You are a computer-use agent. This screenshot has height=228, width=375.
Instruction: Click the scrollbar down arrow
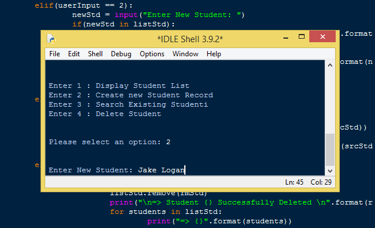[330, 171]
